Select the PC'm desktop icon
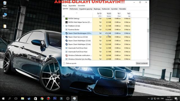The width and height of the screenshot is (180, 101). pos(5,16)
